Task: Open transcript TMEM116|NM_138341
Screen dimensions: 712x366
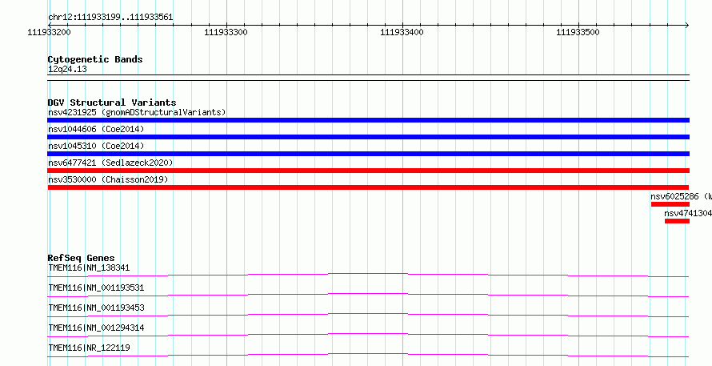Action: [x=89, y=267]
